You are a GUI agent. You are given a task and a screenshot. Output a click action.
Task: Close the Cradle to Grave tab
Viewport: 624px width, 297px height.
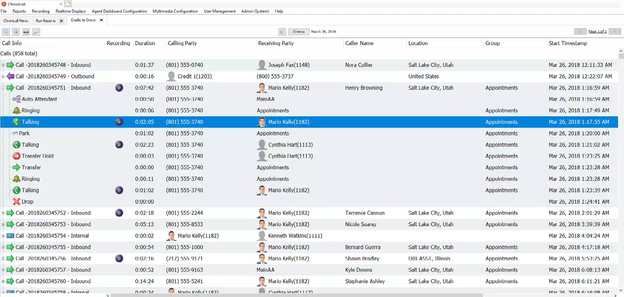(101, 20)
